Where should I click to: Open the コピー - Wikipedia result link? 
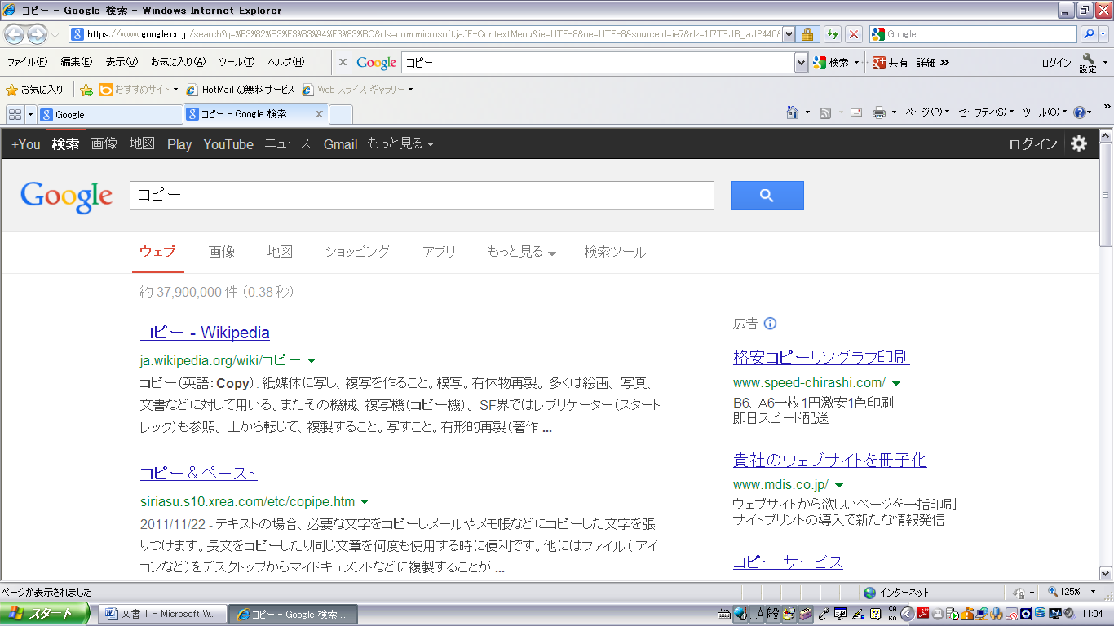click(x=205, y=333)
